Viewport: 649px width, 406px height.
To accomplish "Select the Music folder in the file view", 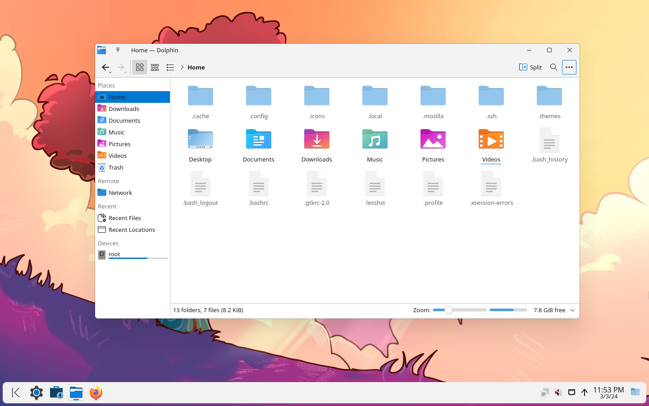I will [x=375, y=139].
